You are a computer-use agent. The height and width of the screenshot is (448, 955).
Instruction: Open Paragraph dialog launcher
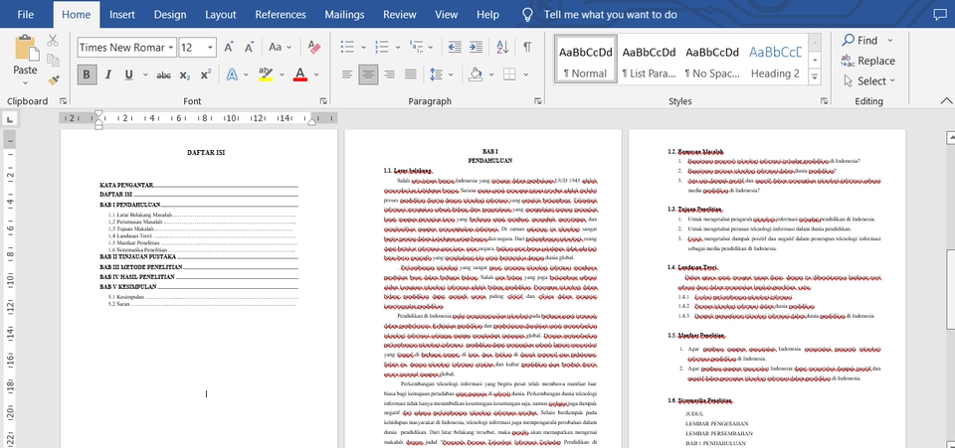tap(538, 101)
